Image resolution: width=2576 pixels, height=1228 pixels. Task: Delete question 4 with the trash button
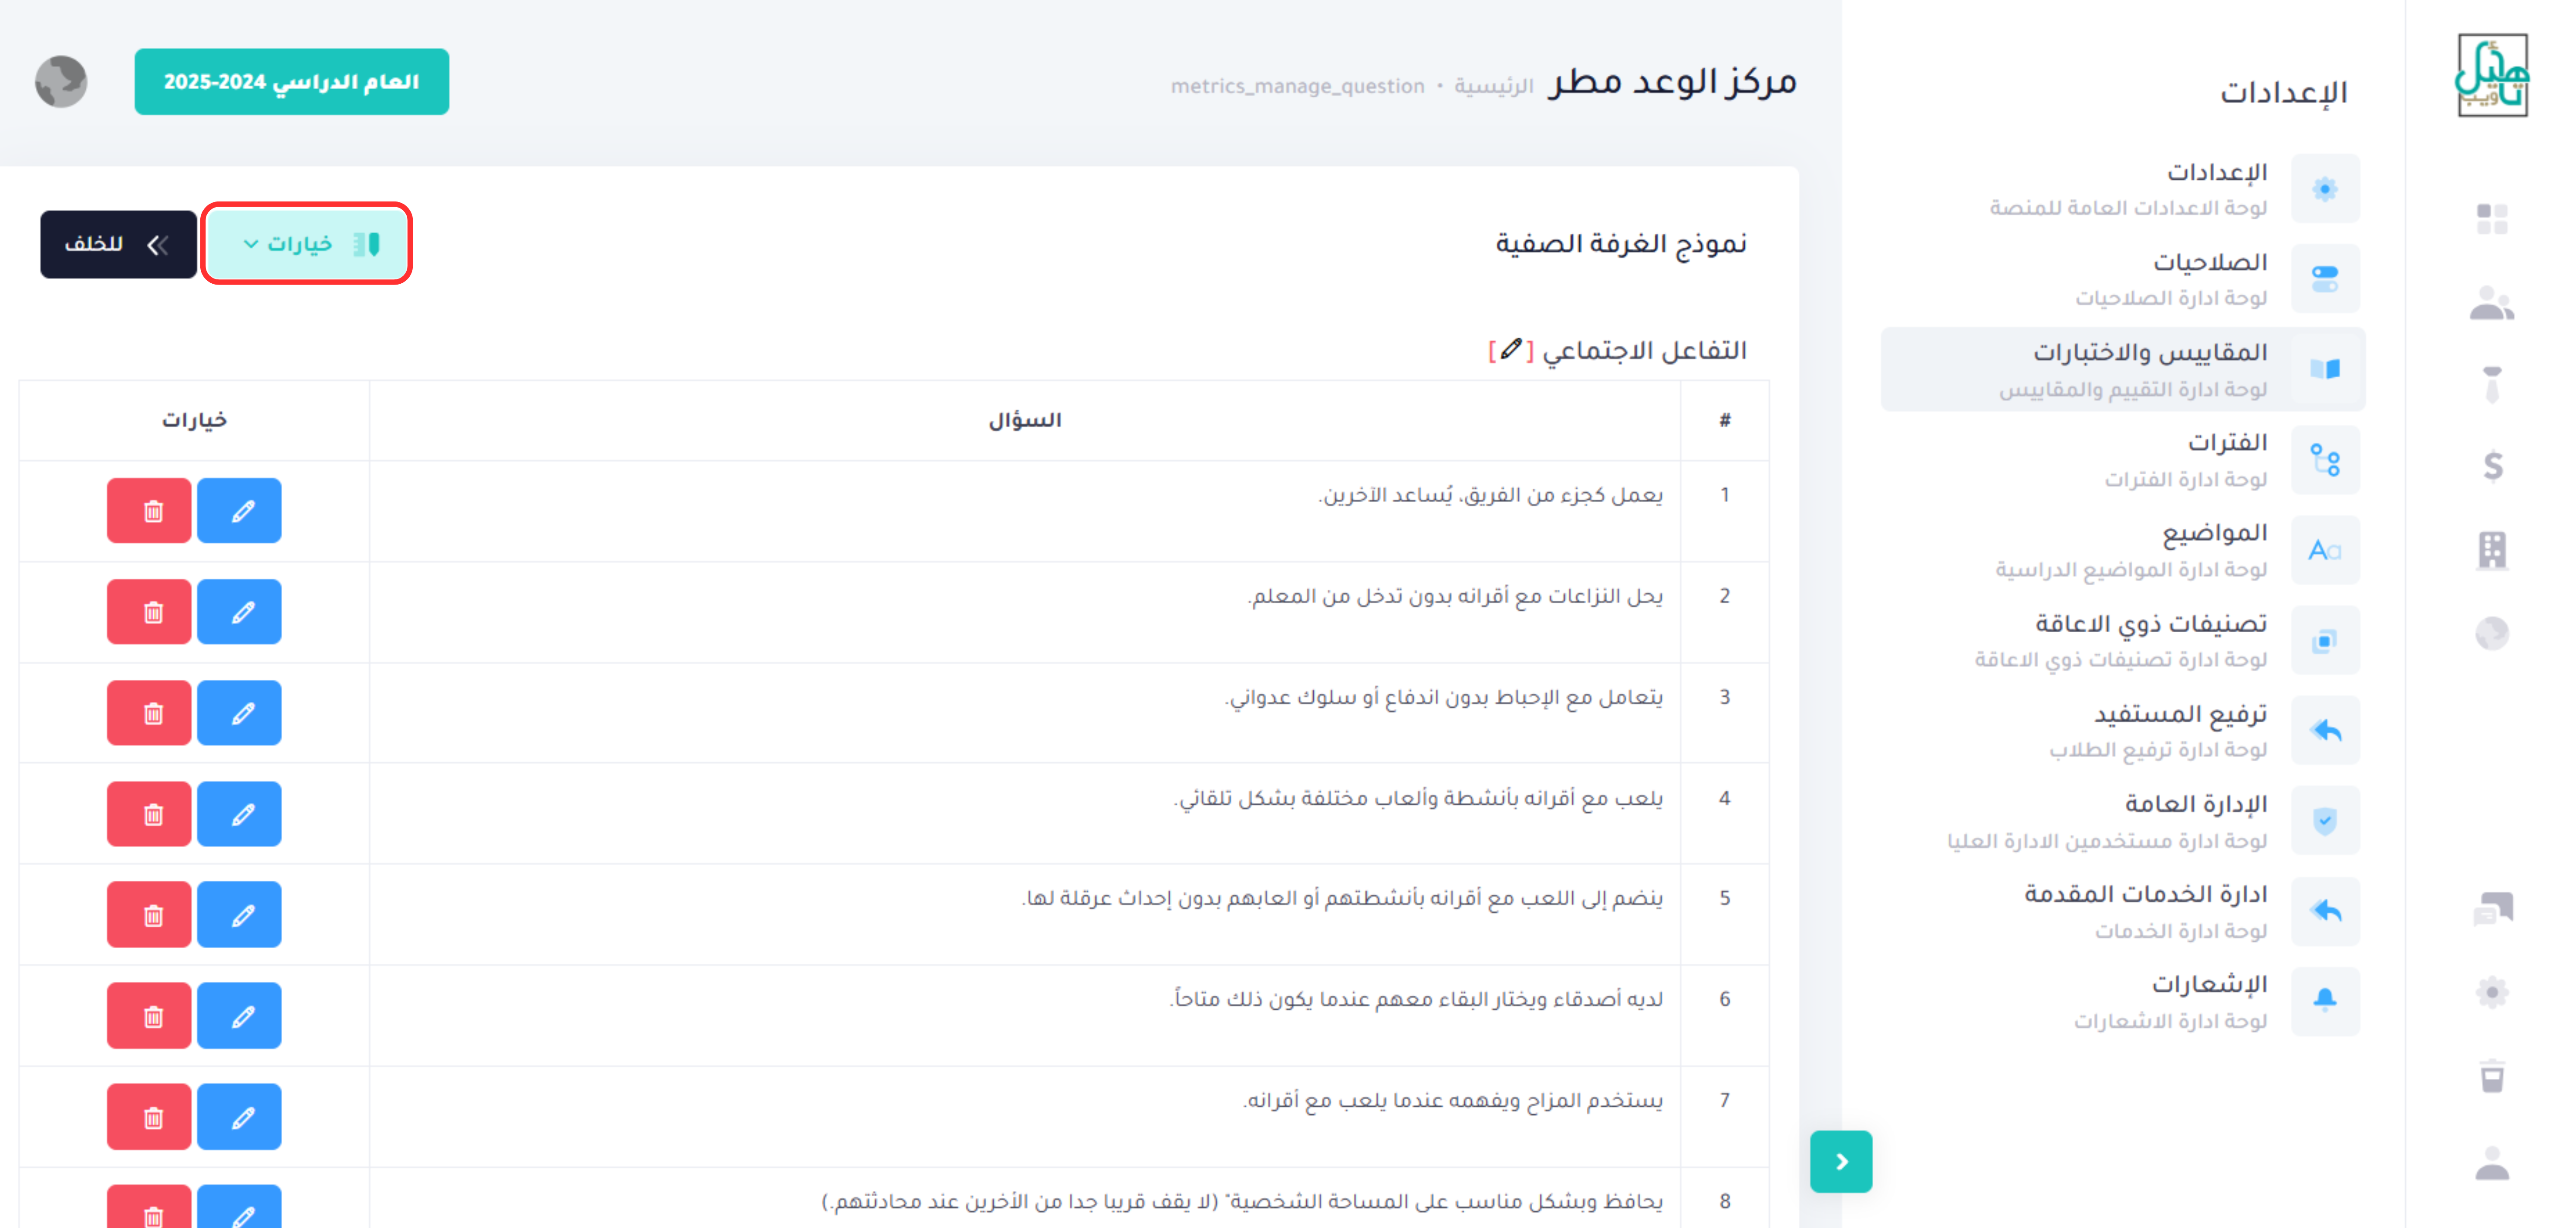point(149,813)
